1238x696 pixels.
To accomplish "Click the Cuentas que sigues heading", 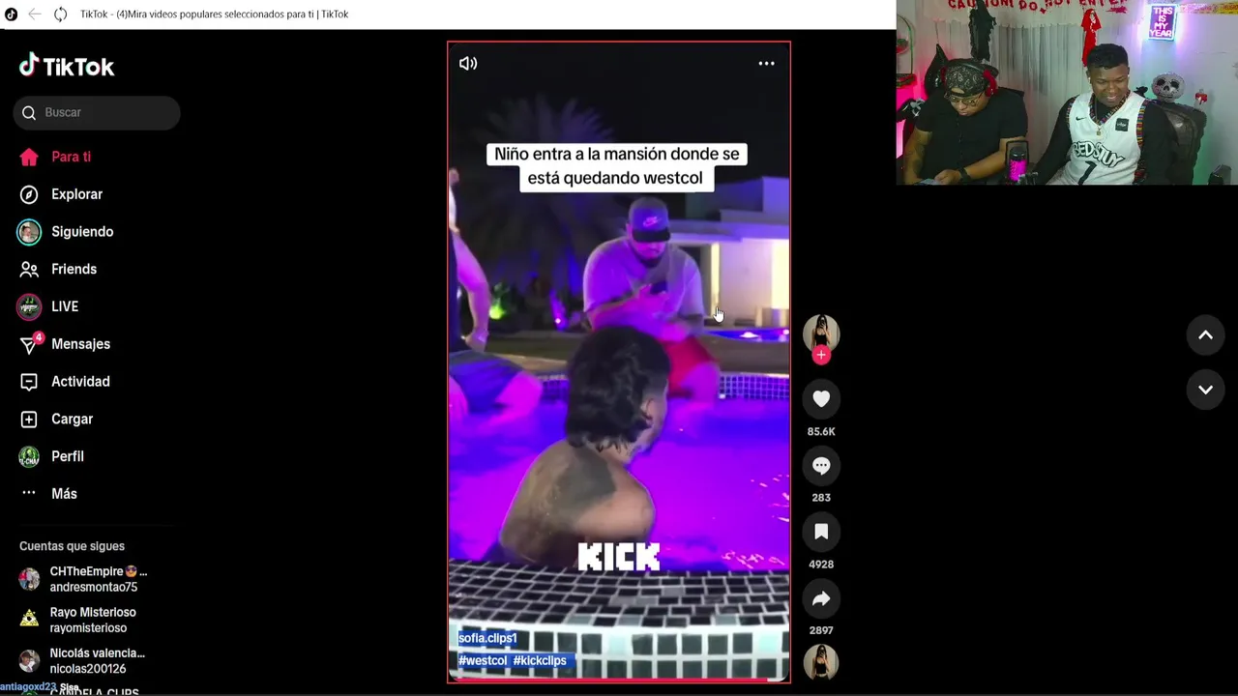I will 72,546.
